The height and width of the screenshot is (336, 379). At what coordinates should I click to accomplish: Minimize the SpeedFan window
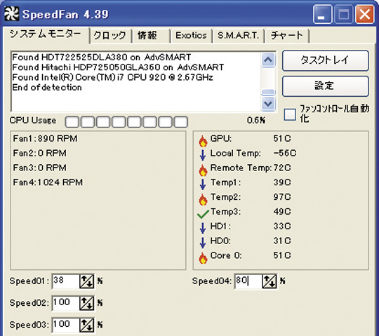pyautogui.click(x=322, y=15)
